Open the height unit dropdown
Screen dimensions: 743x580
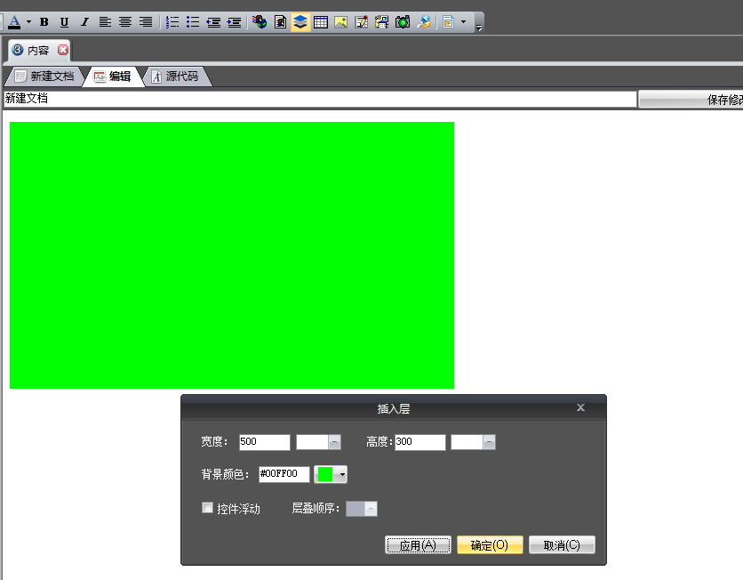489,442
